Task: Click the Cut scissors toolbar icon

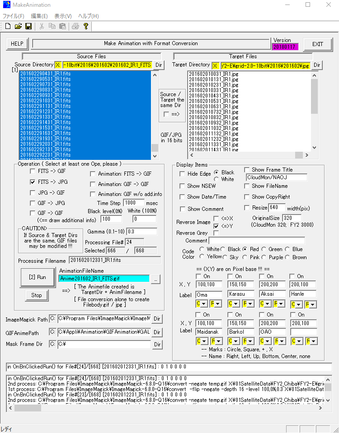Action: [42, 26]
